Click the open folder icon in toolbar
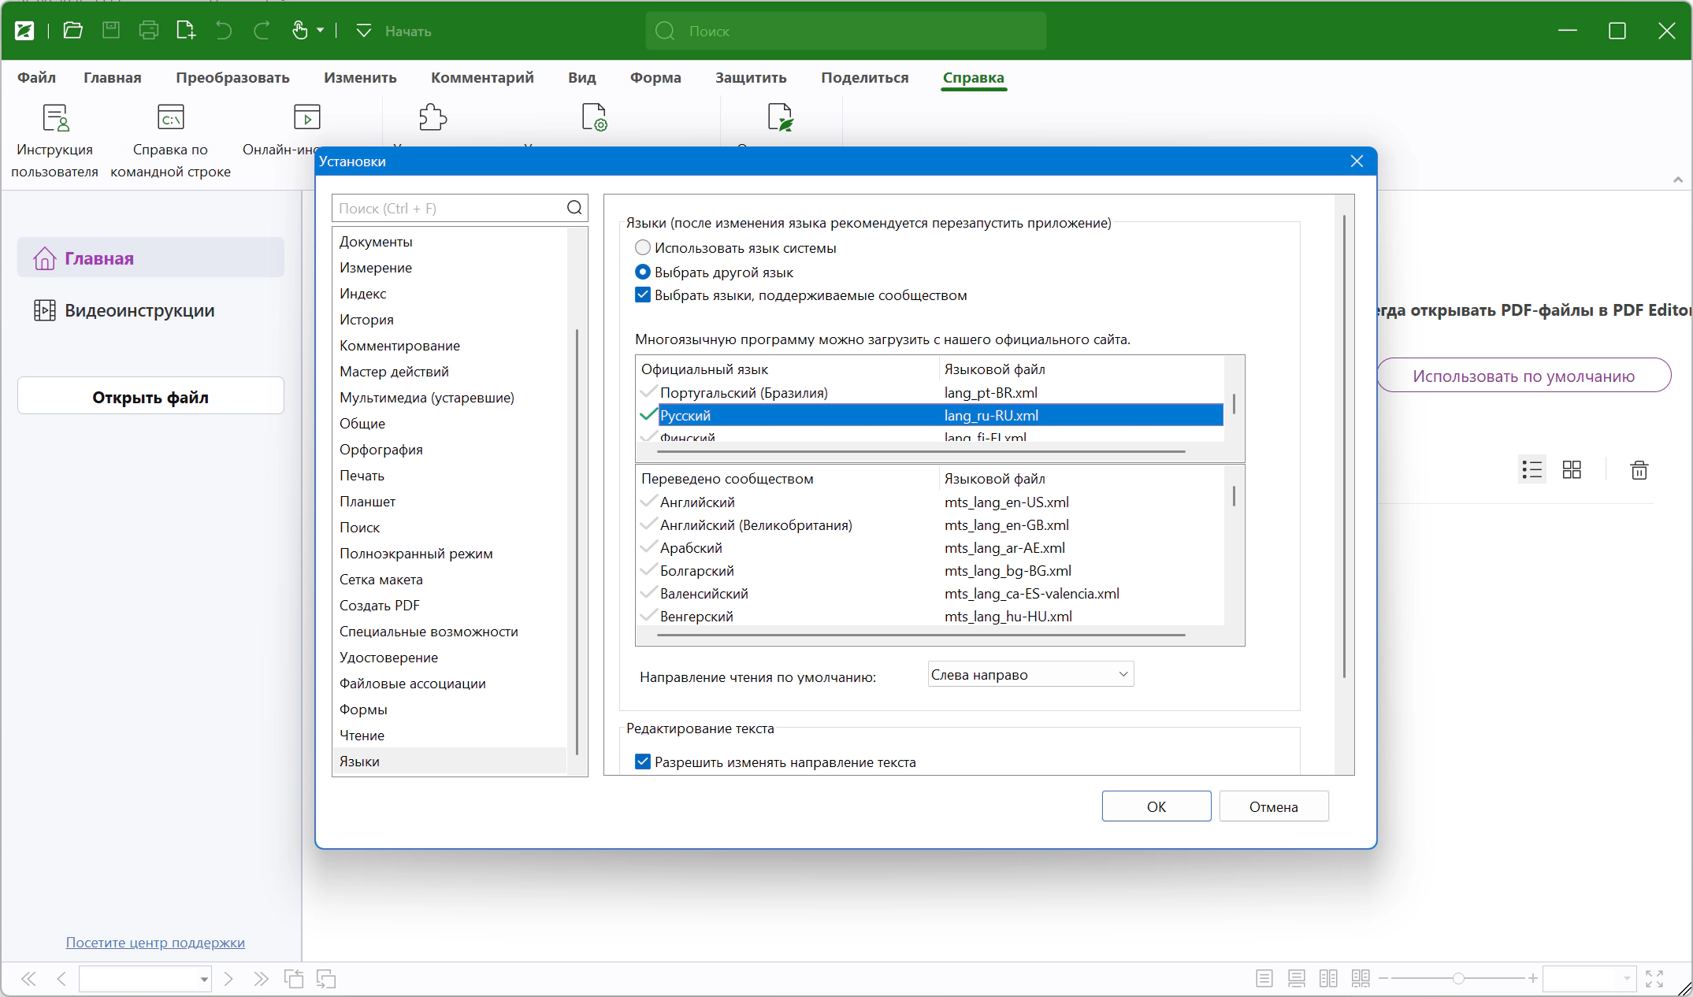The width and height of the screenshot is (1693, 997). 73,31
